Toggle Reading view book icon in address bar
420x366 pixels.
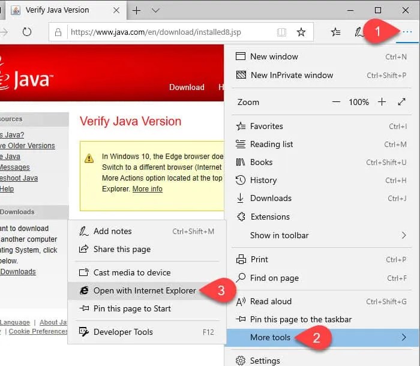tap(281, 32)
